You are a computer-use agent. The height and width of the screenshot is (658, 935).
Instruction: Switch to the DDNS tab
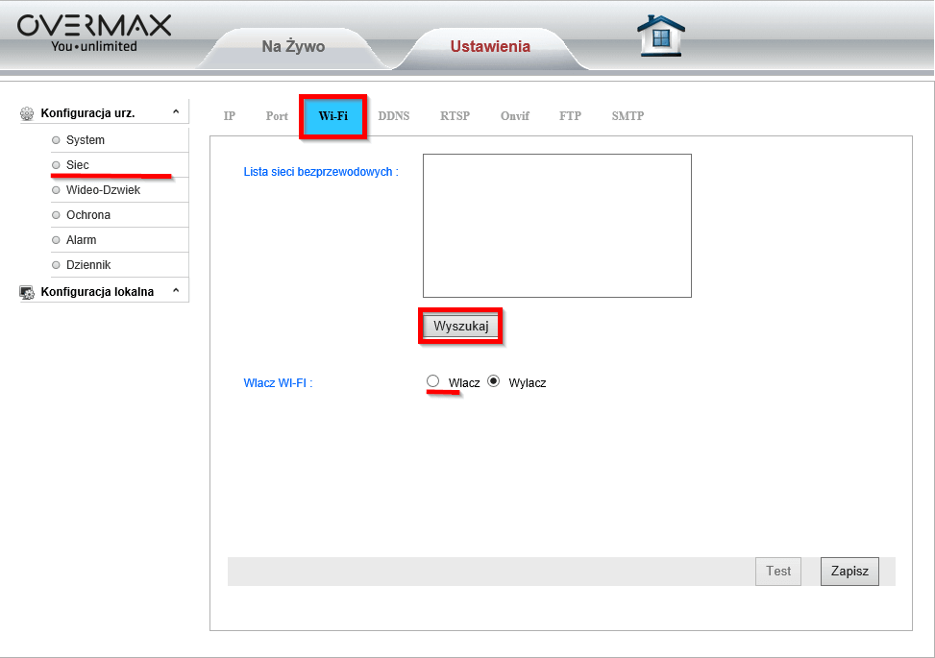(393, 116)
